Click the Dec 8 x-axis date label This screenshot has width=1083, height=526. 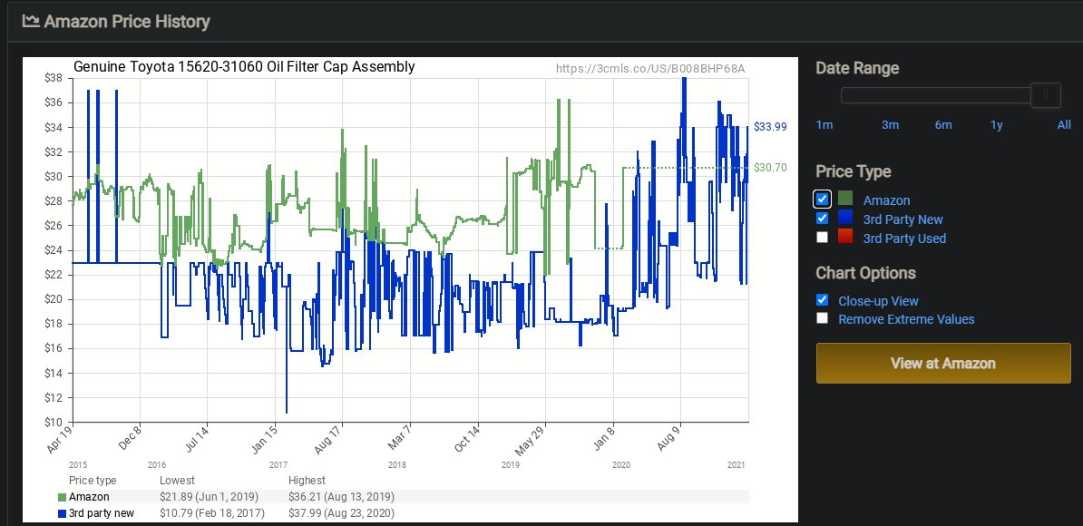[x=128, y=439]
